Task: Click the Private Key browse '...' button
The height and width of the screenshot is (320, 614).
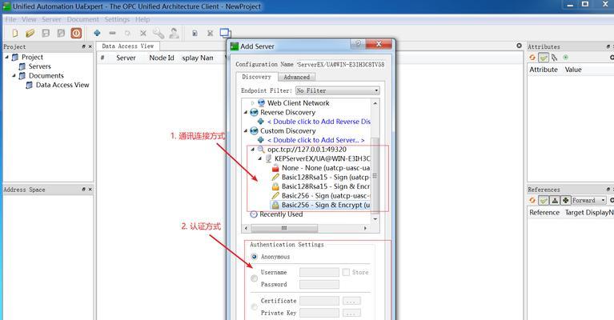Action: point(351,313)
